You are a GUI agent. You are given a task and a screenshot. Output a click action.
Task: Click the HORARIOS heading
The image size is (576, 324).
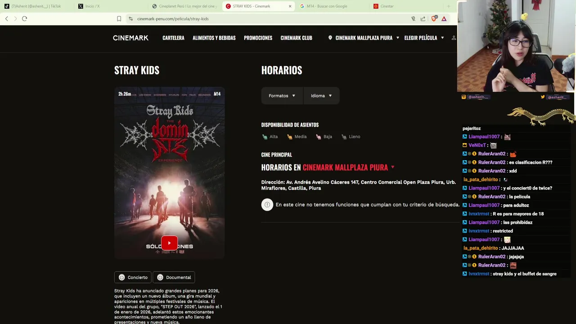(282, 70)
